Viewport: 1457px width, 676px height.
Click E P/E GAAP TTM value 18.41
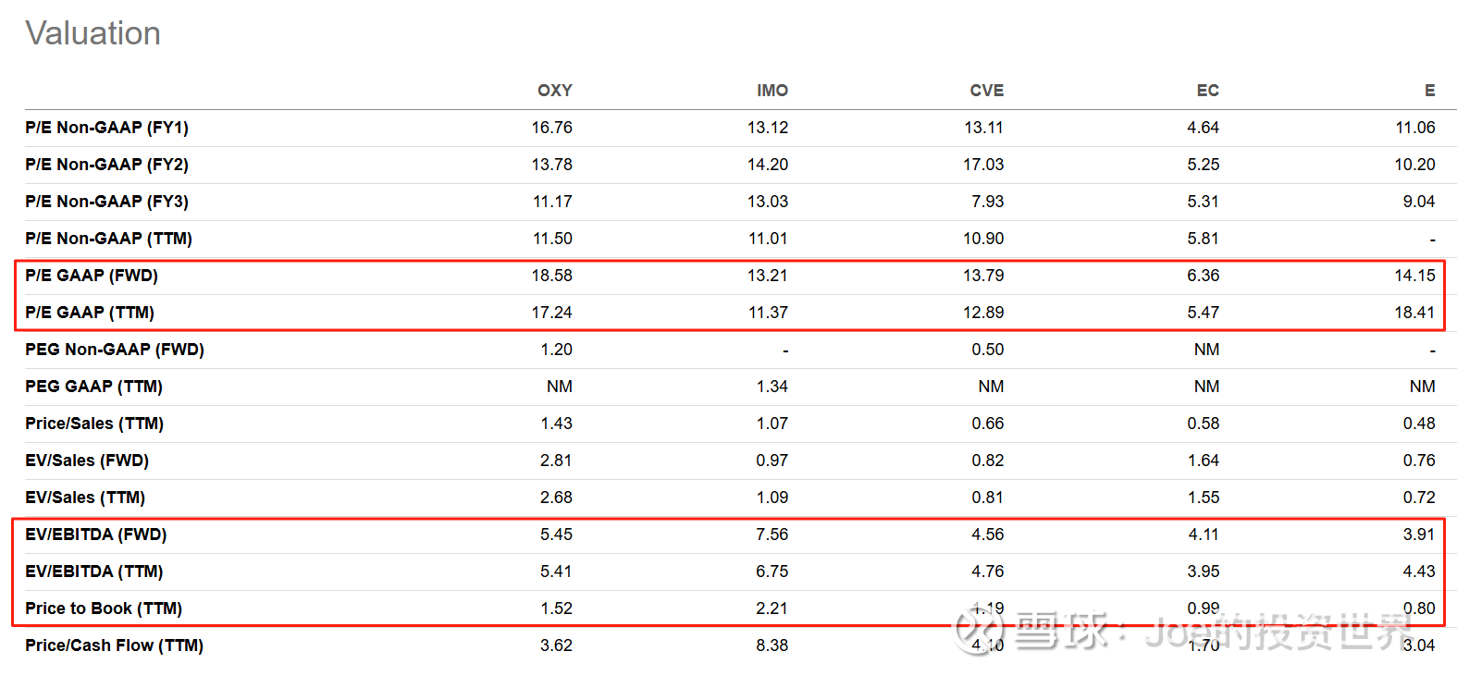[1415, 313]
